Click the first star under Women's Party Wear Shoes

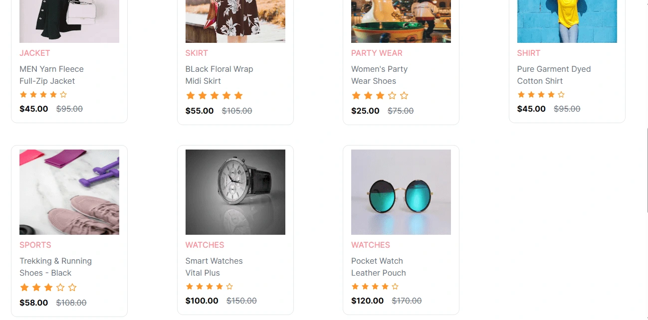[x=356, y=96]
